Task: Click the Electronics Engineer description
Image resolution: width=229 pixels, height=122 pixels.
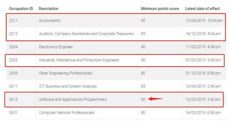Action: pos(56,47)
